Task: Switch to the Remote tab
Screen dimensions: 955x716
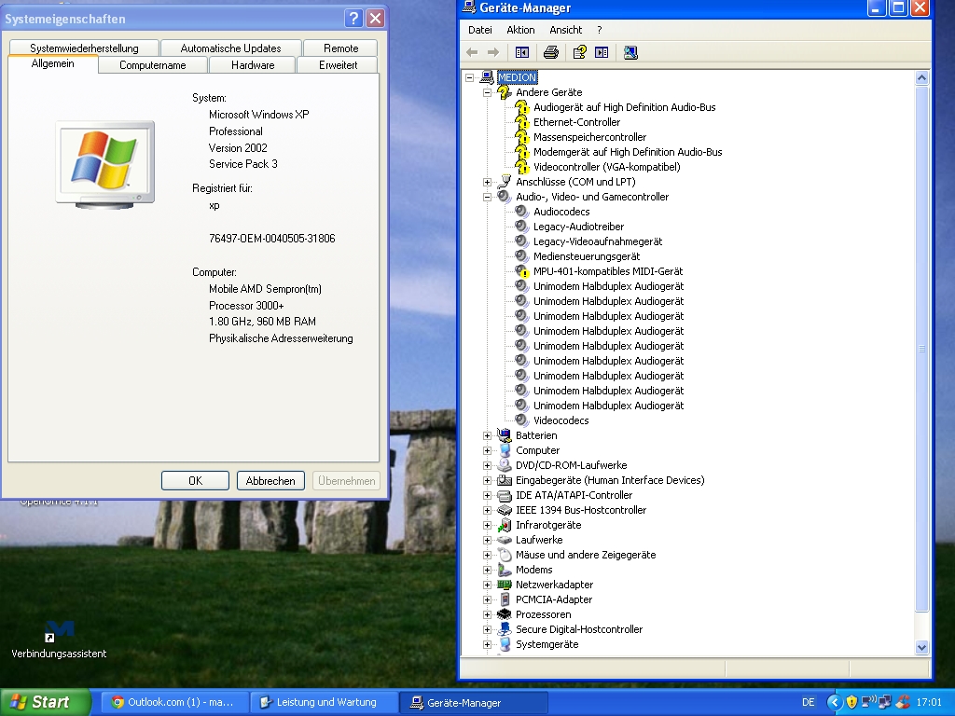Action: pyautogui.click(x=341, y=48)
